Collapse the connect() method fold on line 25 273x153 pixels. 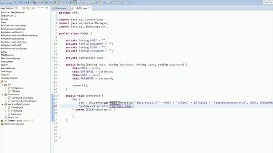(58, 96)
